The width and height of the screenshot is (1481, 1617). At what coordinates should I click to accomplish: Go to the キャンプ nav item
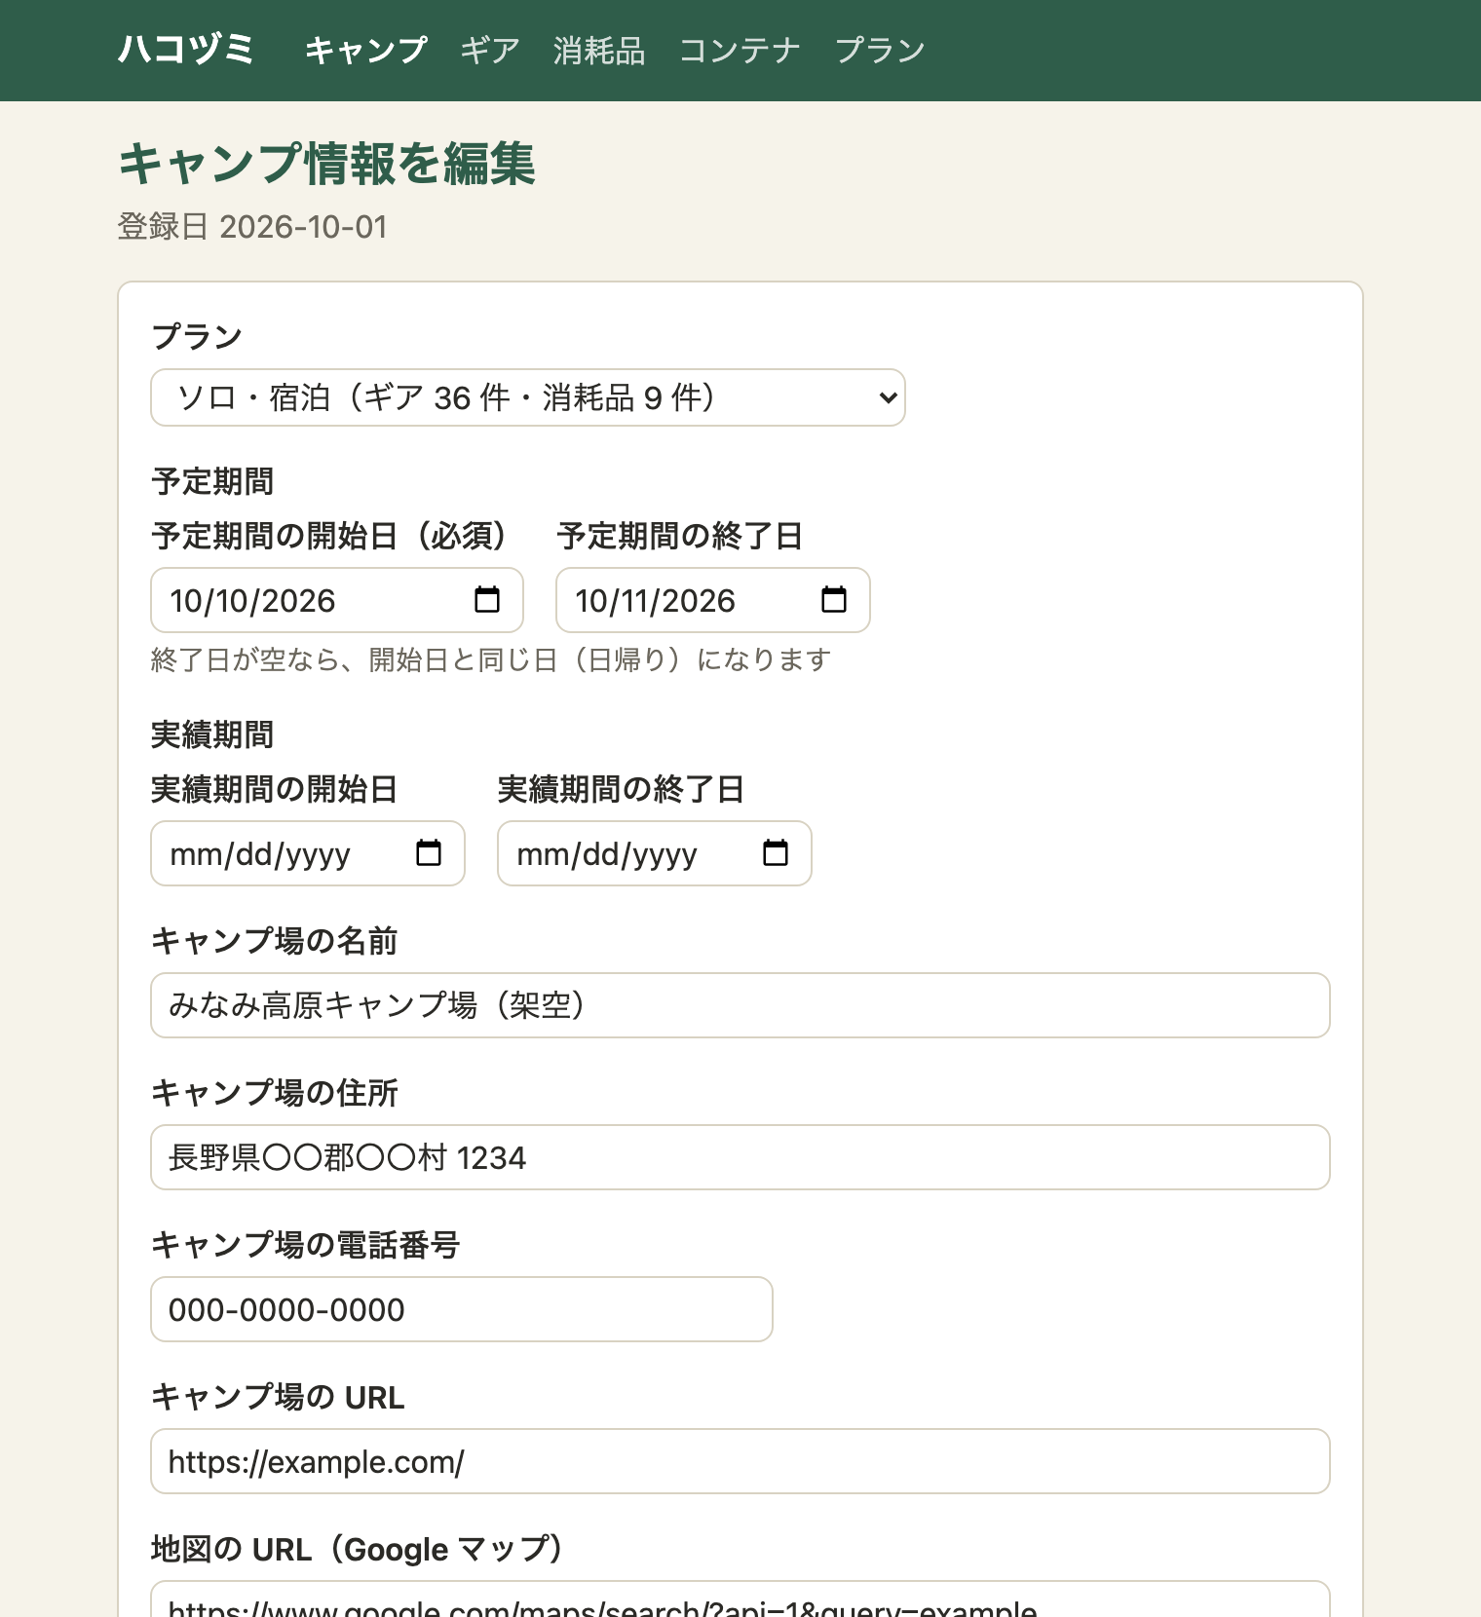point(365,50)
